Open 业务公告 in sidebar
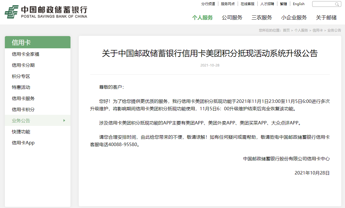This screenshot has width=345, height=208. [38, 120]
